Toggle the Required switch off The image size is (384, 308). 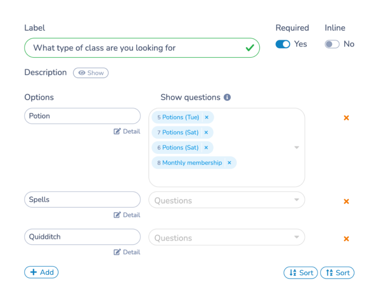coord(283,44)
